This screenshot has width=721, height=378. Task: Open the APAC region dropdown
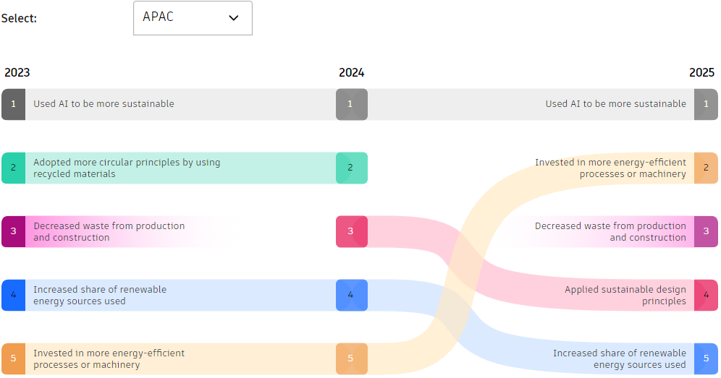tap(193, 18)
